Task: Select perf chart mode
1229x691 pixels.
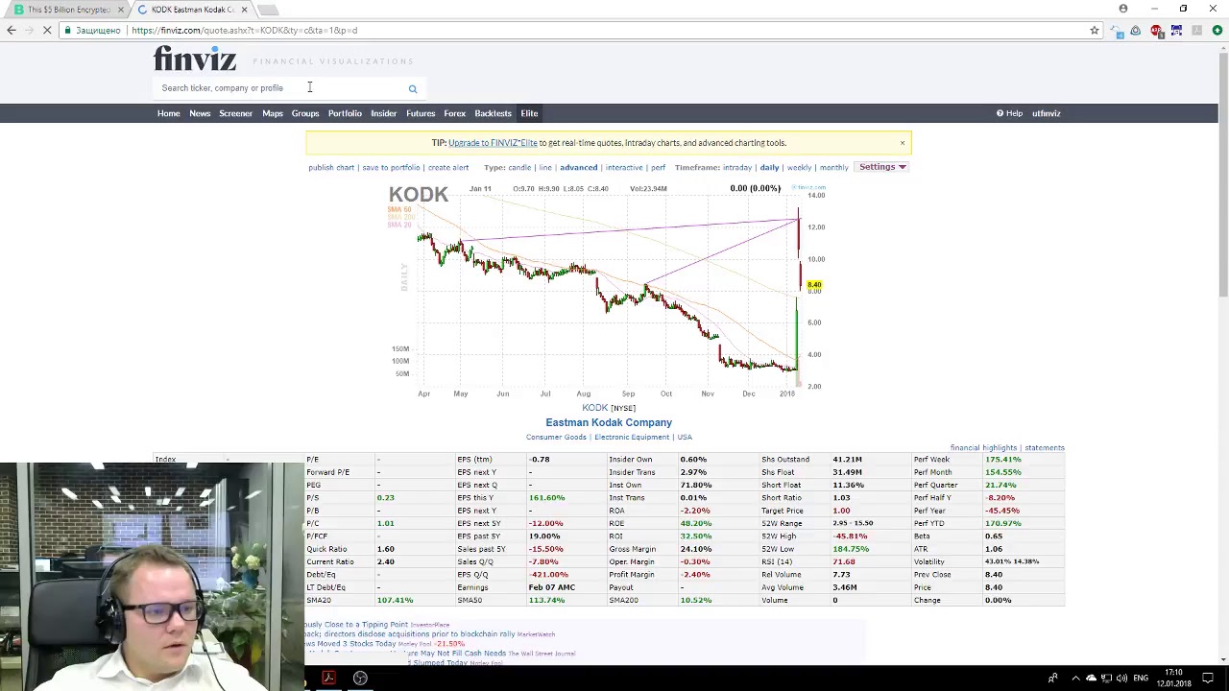Action: [658, 168]
